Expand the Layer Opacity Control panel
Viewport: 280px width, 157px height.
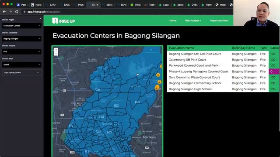tap(21, 73)
